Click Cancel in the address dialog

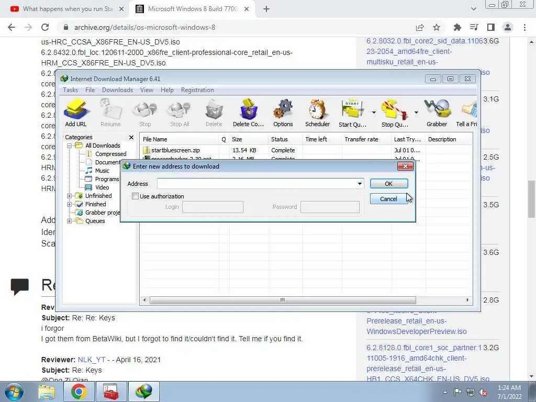tap(389, 199)
